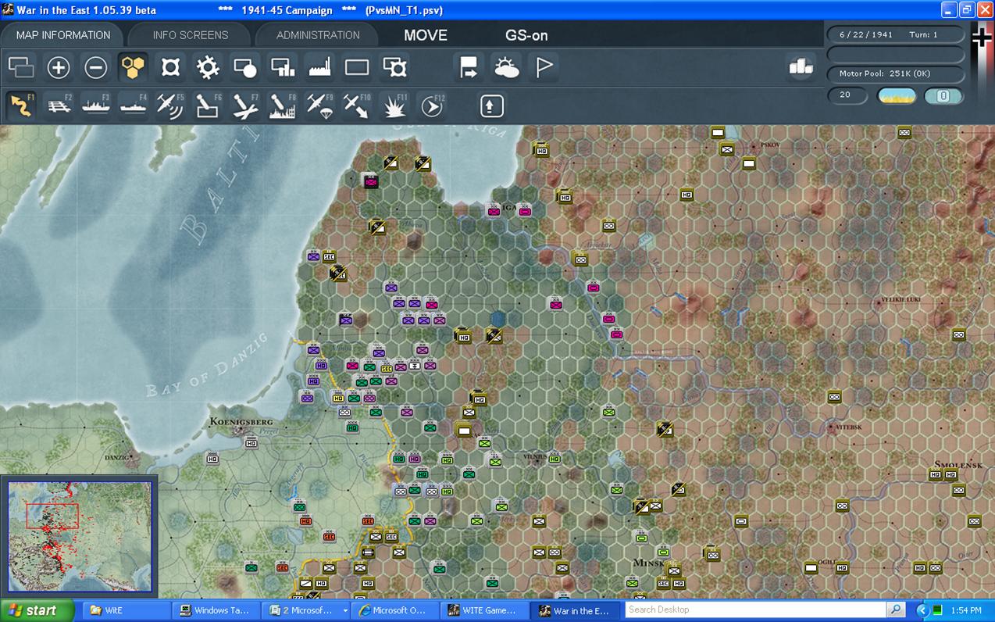This screenshot has width=995, height=622.
Task: Select the F9 air transport parachute icon
Action: click(320, 105)
